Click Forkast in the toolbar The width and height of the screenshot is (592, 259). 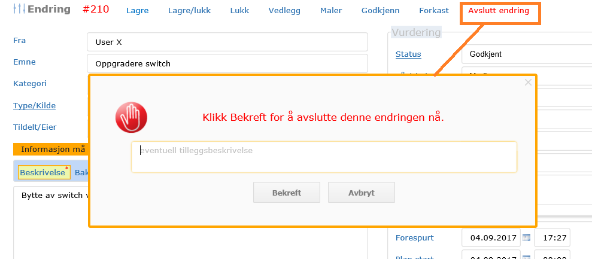click(x=434, y=11)
